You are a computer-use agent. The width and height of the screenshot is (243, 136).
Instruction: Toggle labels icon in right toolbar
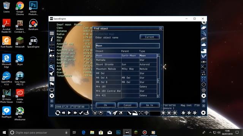pyautogui.click(x=204, y=73)
